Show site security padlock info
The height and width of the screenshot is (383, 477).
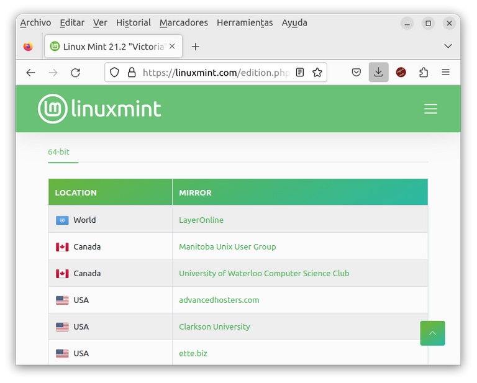coord(132,73)
